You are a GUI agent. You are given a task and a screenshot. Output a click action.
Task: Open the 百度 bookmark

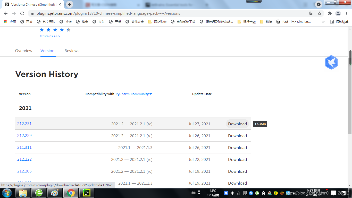click(26, 22)
